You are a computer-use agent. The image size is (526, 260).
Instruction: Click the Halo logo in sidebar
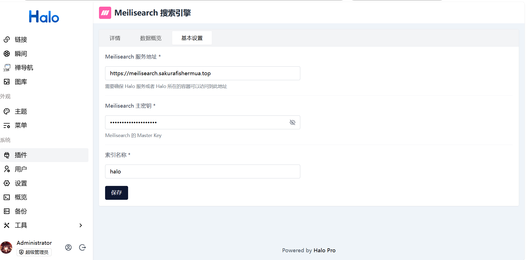point(44,17)
